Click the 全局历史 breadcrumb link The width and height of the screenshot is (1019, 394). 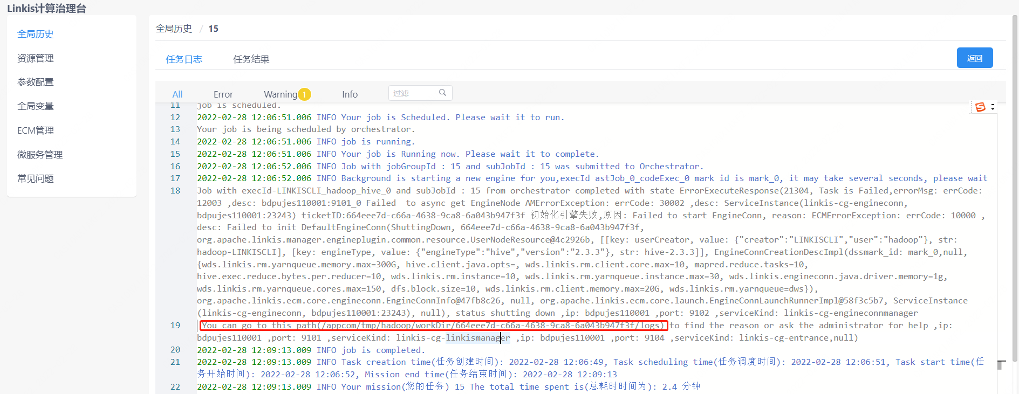click(174, 29)
